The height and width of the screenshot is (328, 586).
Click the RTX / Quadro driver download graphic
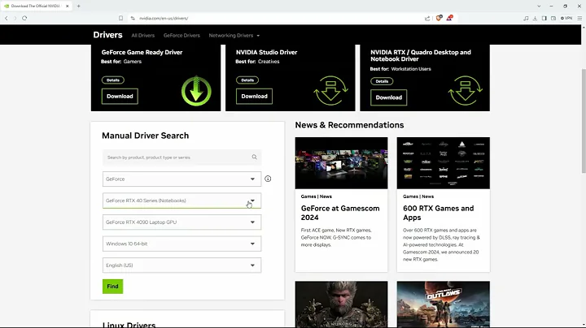pos(466,91)
